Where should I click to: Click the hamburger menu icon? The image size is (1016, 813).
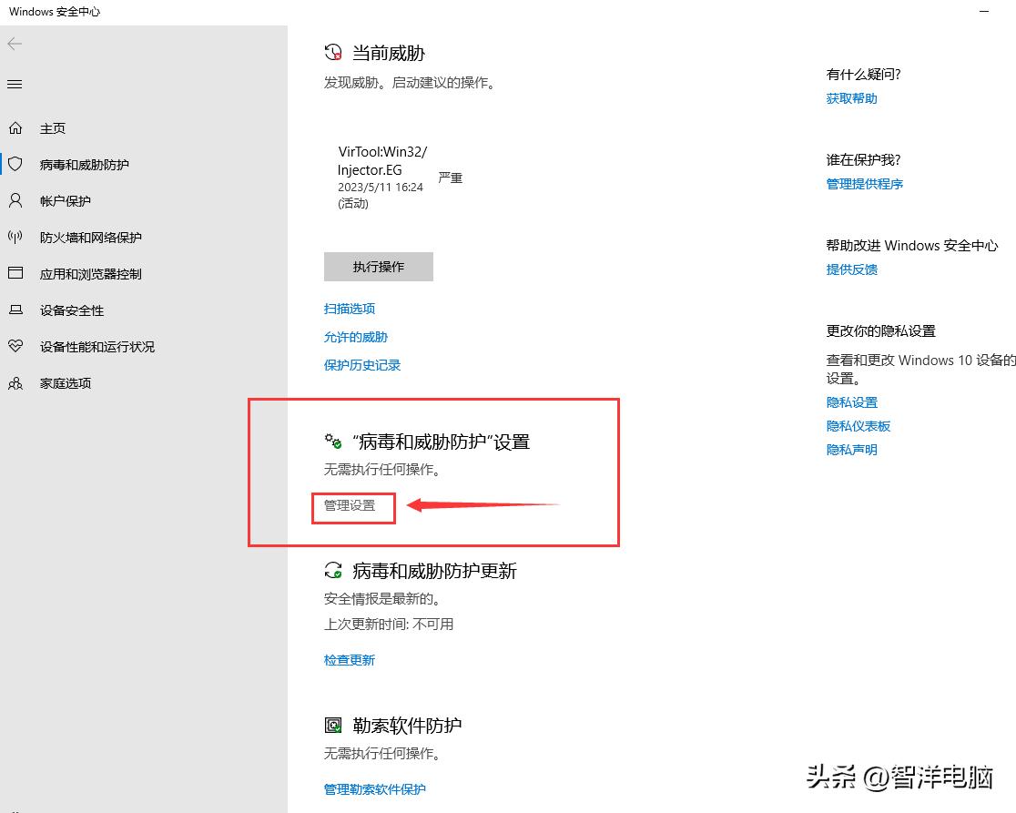tap(14, 83)
